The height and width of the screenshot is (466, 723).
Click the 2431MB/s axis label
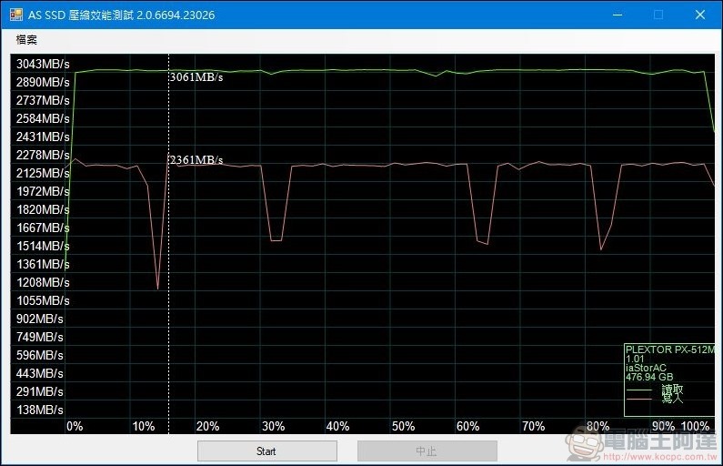(43, 137)
